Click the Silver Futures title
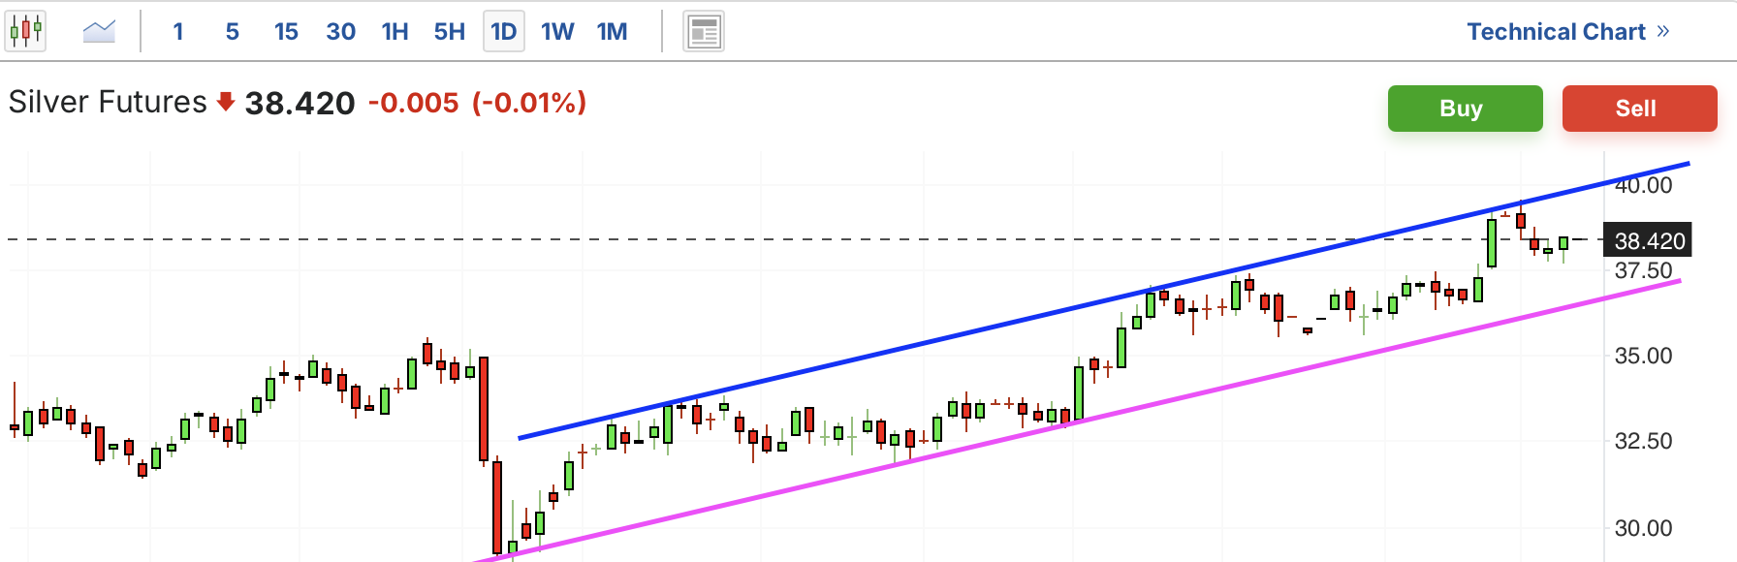Image resolution: width=1737 pixels, height=562 pixels. [x=108, y=102]
